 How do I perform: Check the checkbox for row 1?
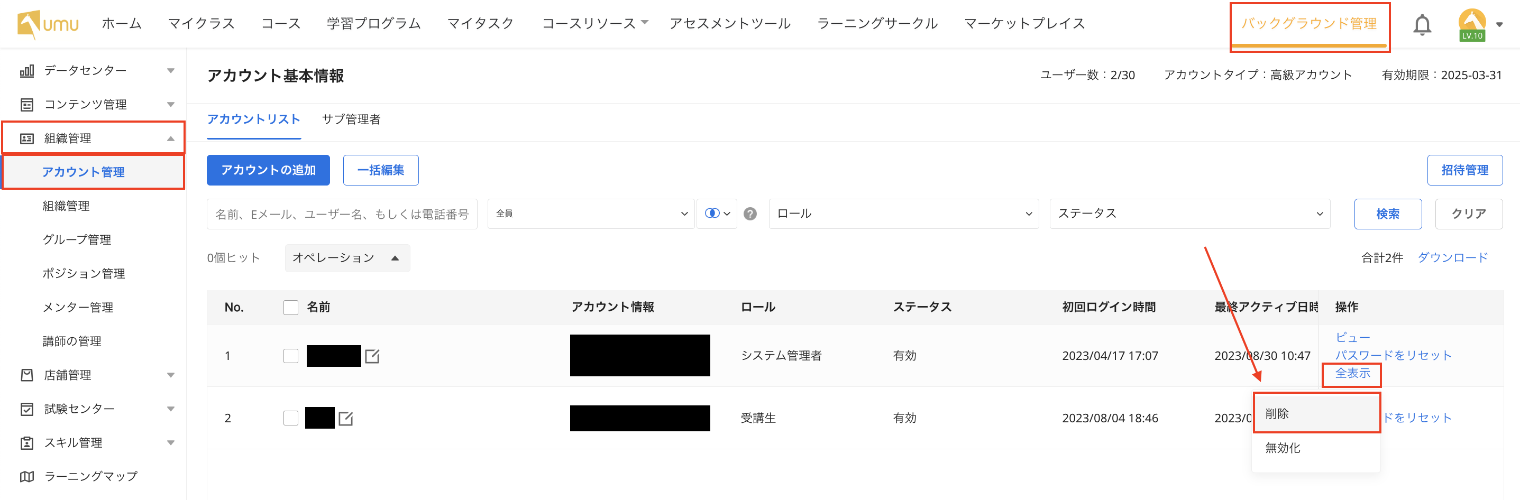click(x=291, y=356)
